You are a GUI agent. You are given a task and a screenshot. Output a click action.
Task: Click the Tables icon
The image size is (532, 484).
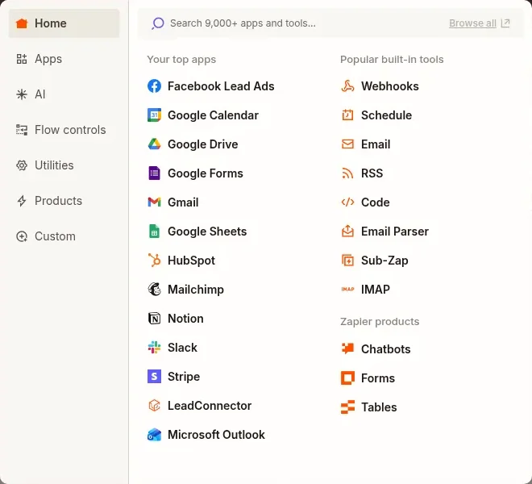tap(347, 407)
